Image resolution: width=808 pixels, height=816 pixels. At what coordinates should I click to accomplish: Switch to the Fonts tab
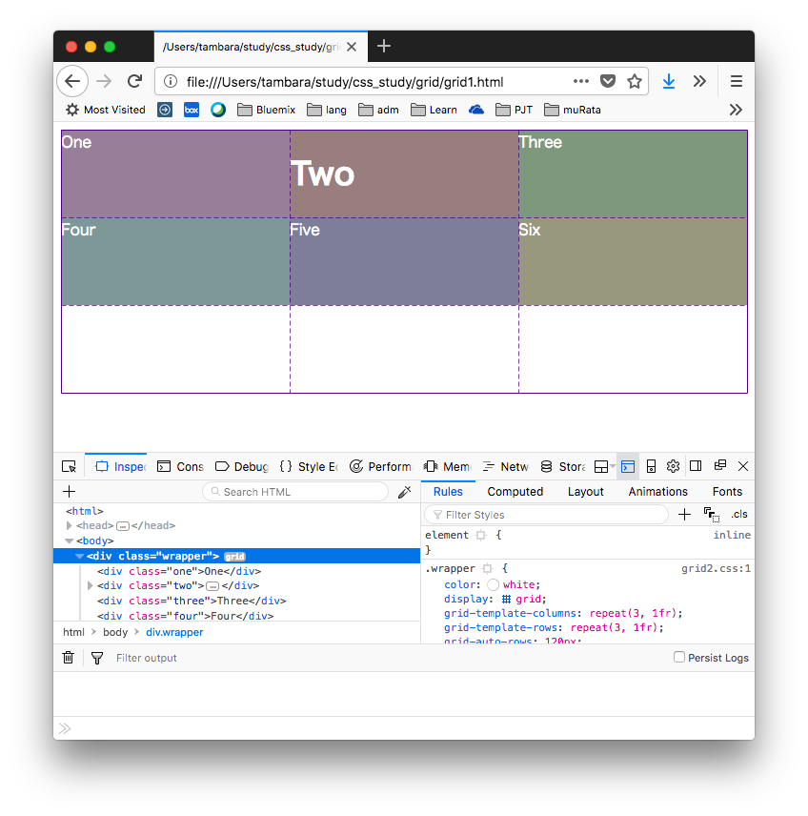(727, 491)
